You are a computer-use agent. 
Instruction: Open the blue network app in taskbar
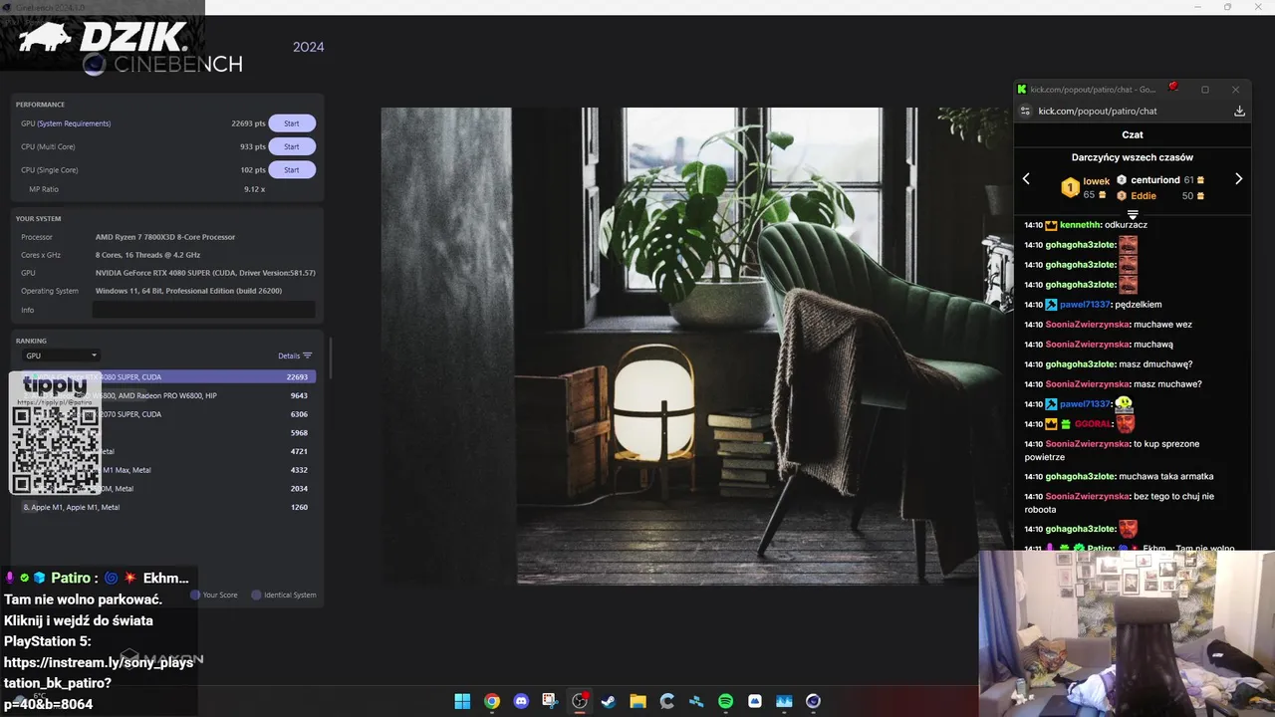pos(696,701)
